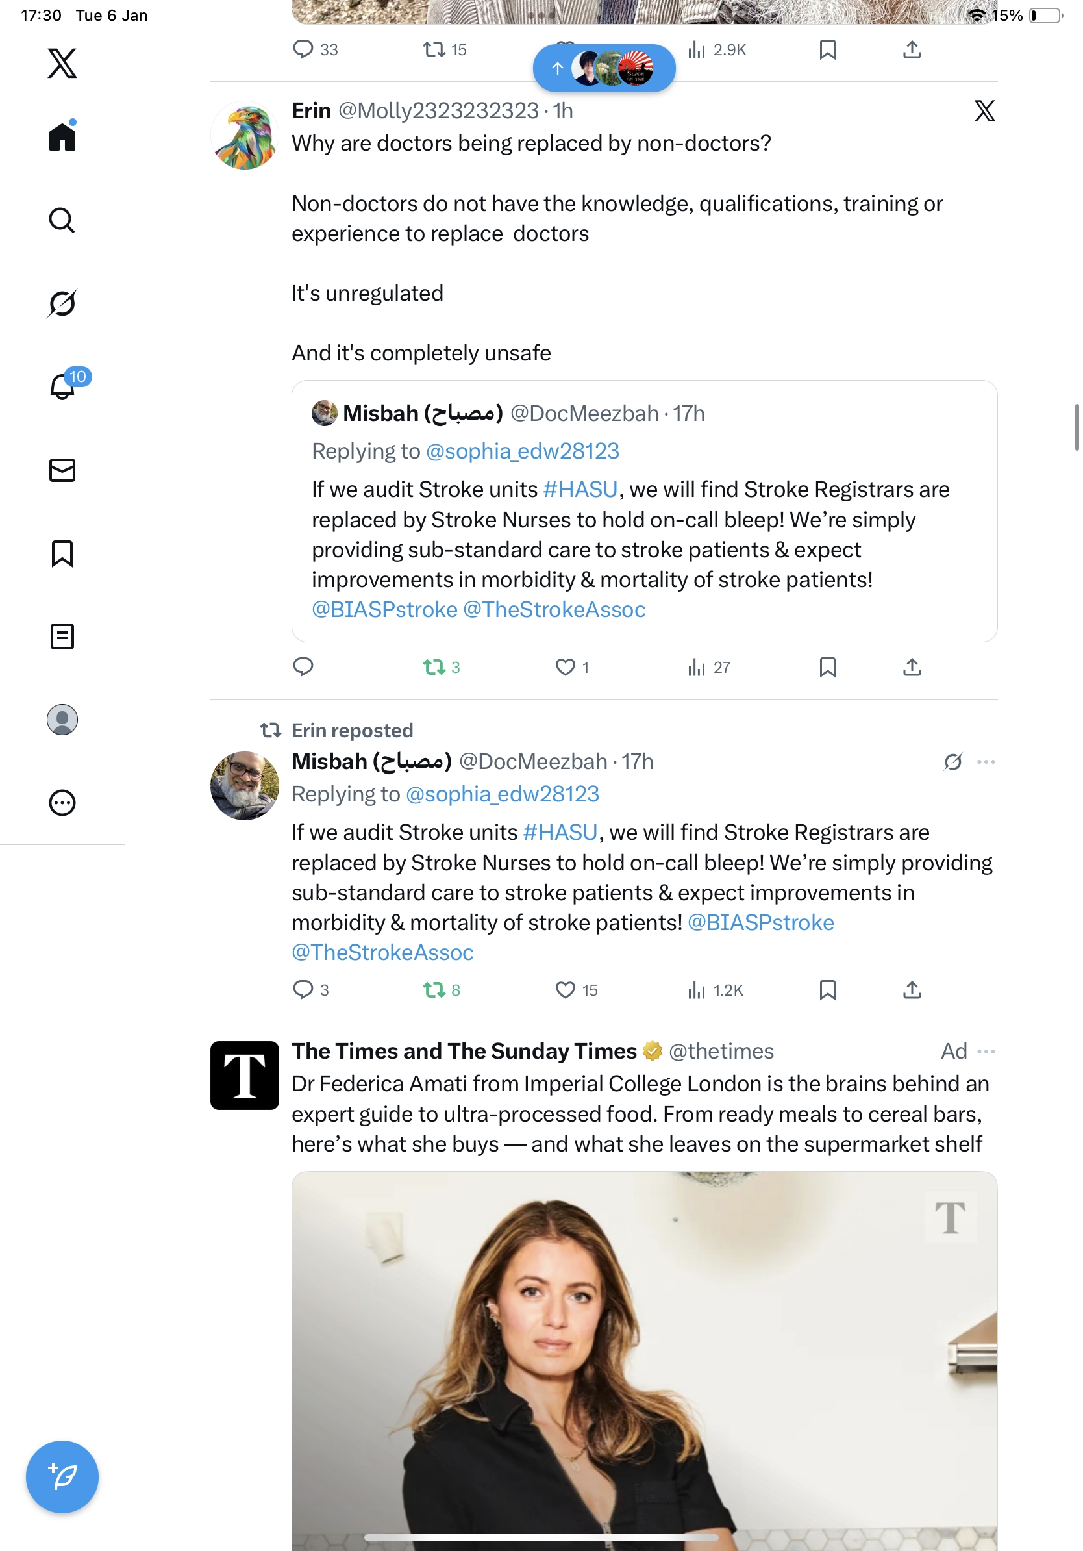The height and width of the screenshot is (1551, 1083).
Task: Open Bookmarks in the left sidebar
Action: tap(62, 553)
